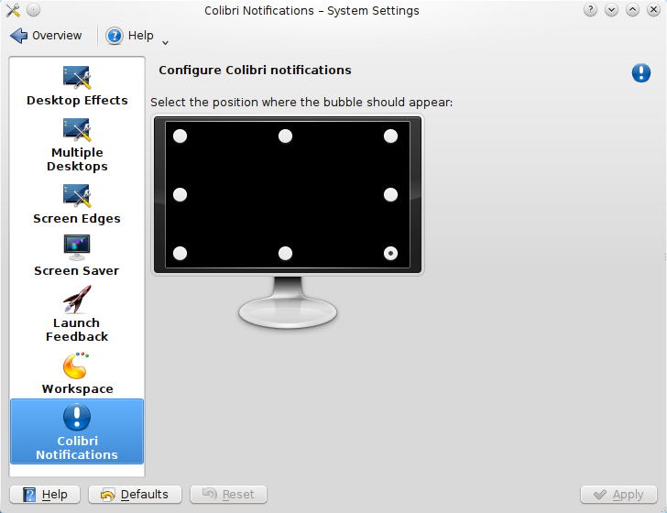Expand the toolbar Help dropdown arrow
The height and width of the screenshot is (513, 667).
(165, 40)
